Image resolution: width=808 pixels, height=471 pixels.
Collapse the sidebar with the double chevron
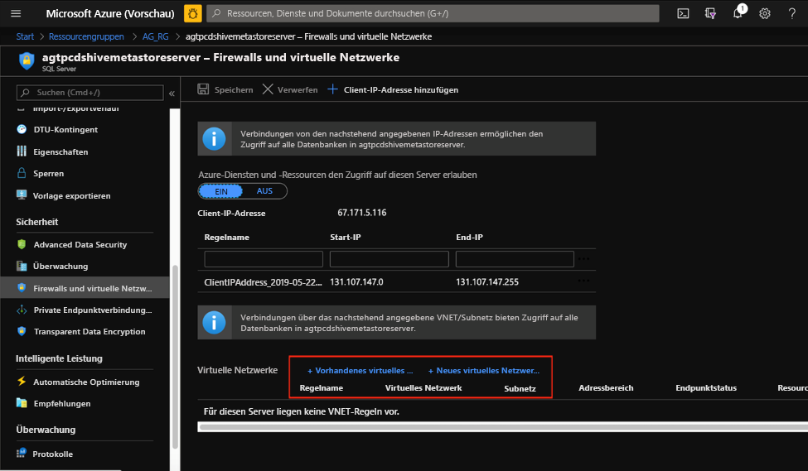click(x=172, y=94)
